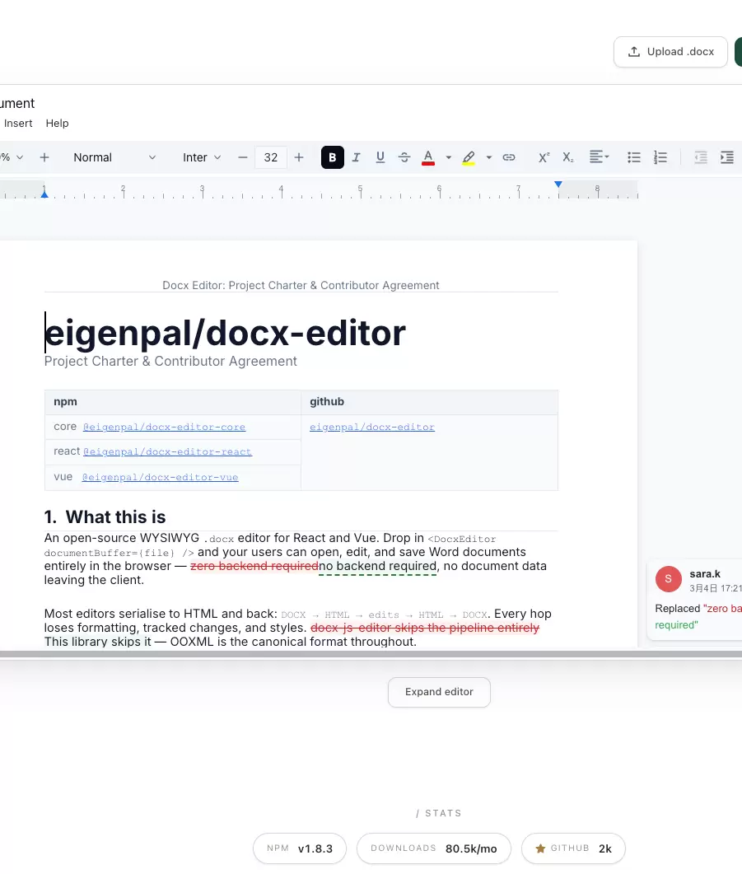
Task: Toggle subscript formatting
Action: coord(567,157)
